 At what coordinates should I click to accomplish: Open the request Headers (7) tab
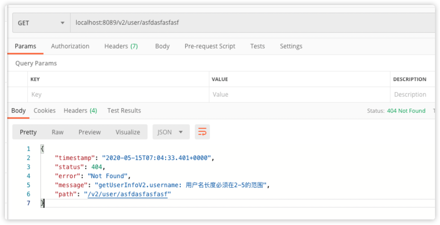pyautogui.click(x=121, y=46)
